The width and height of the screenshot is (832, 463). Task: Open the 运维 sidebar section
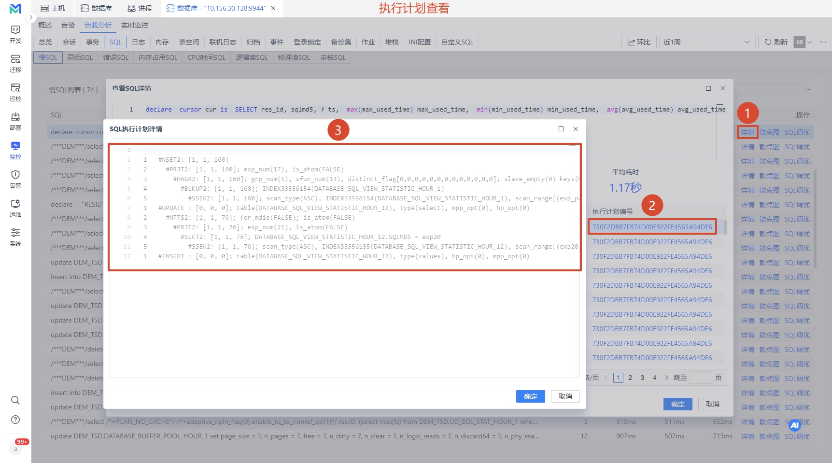(15, 208)
